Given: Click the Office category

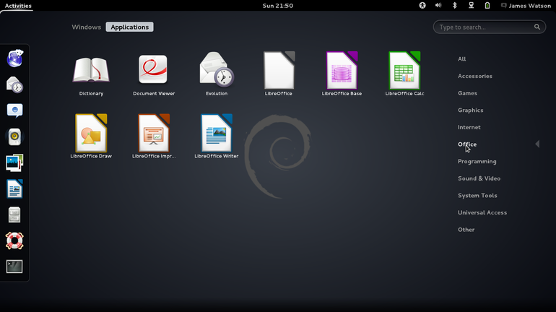Looking at the screenshot, I should [x=467, y=144].
